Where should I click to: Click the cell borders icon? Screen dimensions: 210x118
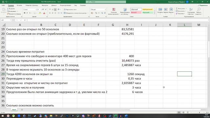point(35,13)
